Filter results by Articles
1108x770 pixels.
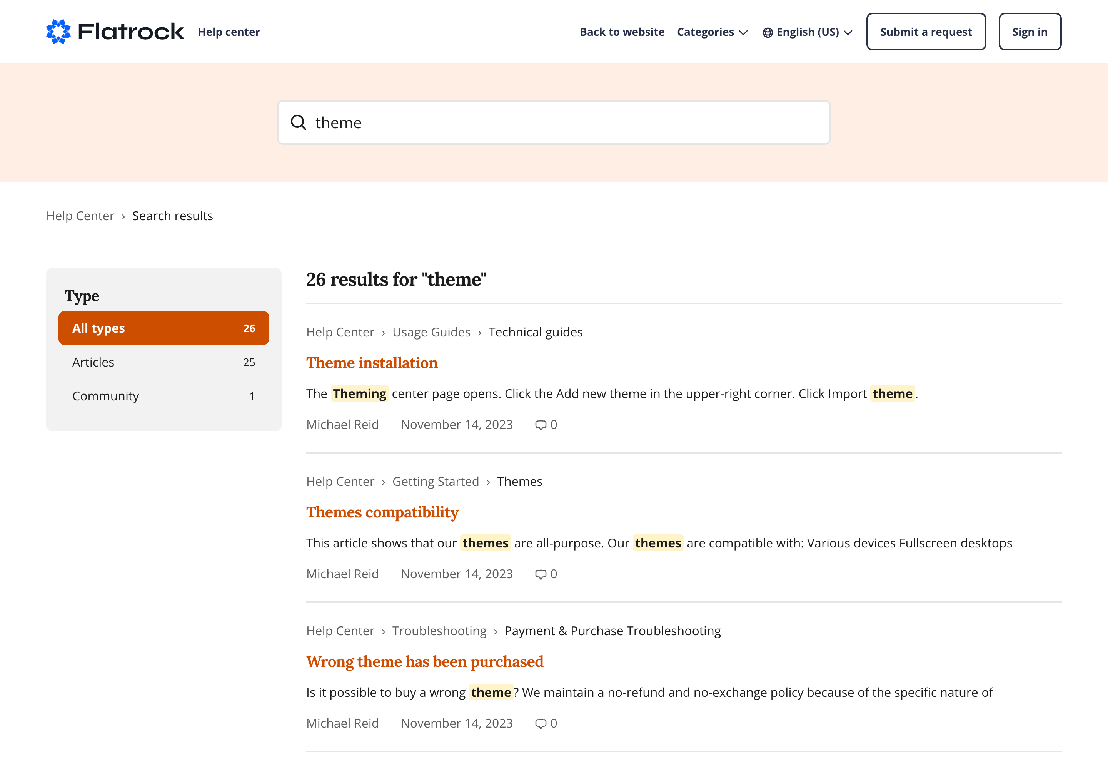point(164,362)
